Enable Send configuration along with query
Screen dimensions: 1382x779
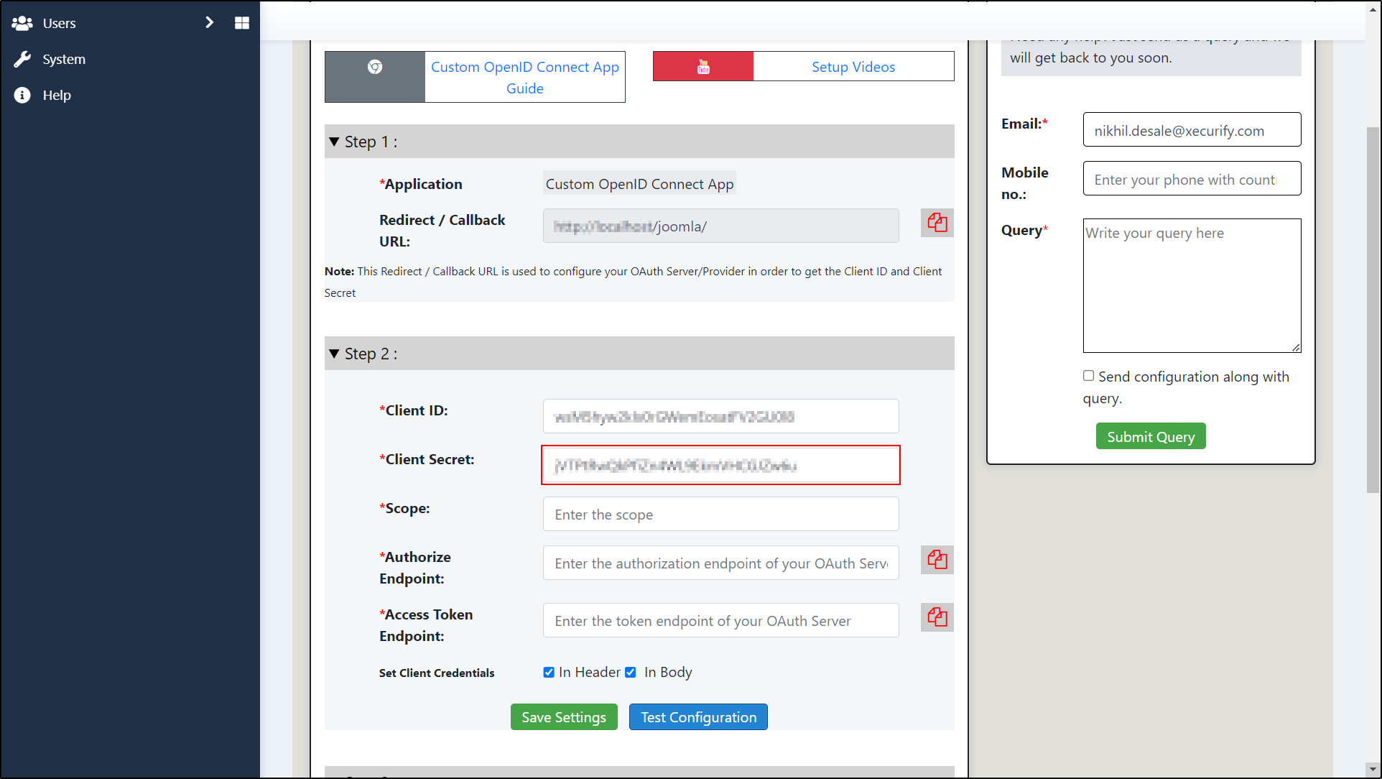point(1088,375)
